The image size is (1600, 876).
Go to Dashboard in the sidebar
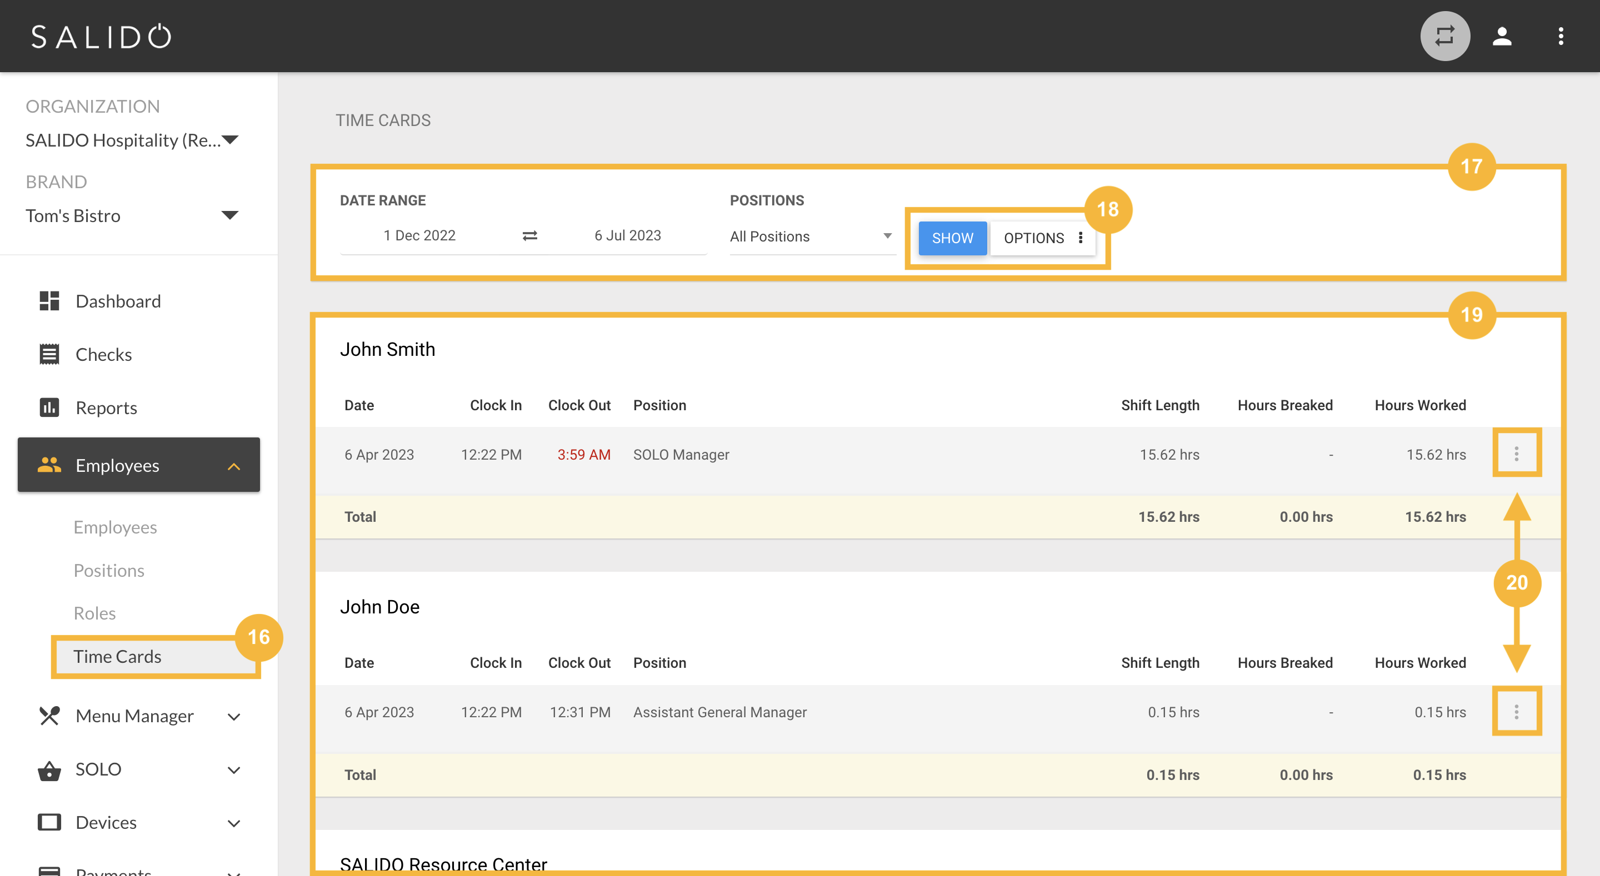click(x=118, y=301)
